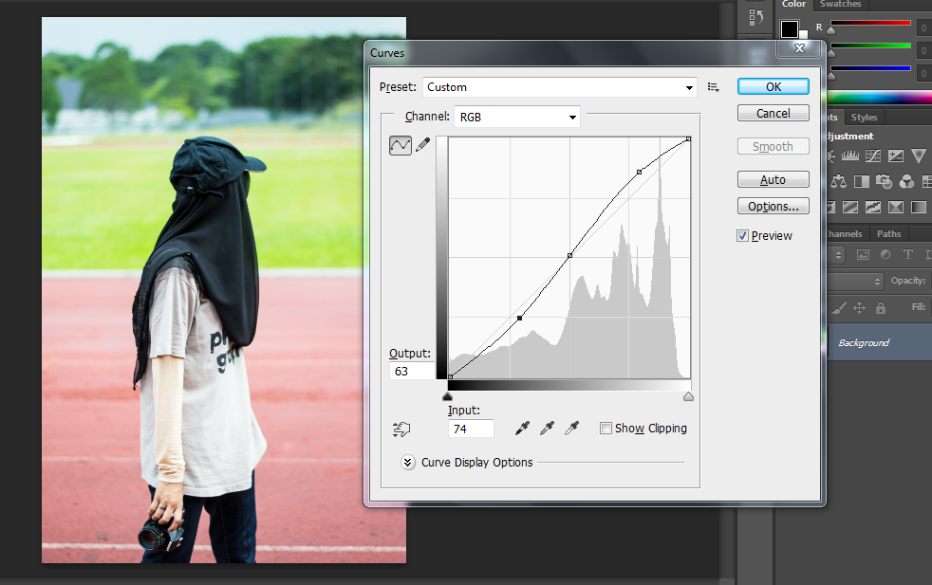Open the Preset dropdown showing Custom

coord(559,87)
